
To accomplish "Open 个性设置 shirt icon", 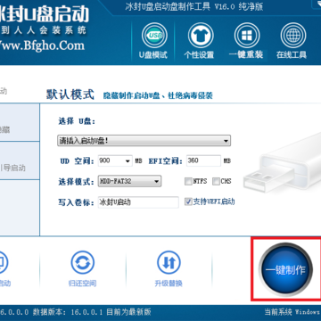I will [x=201, y=37].
